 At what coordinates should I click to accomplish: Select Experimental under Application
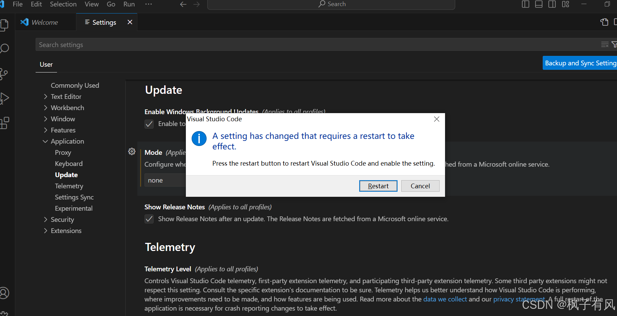tap(74, 208)
